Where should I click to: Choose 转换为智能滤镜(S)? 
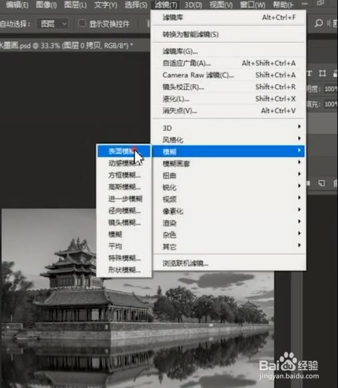point(228,34)
